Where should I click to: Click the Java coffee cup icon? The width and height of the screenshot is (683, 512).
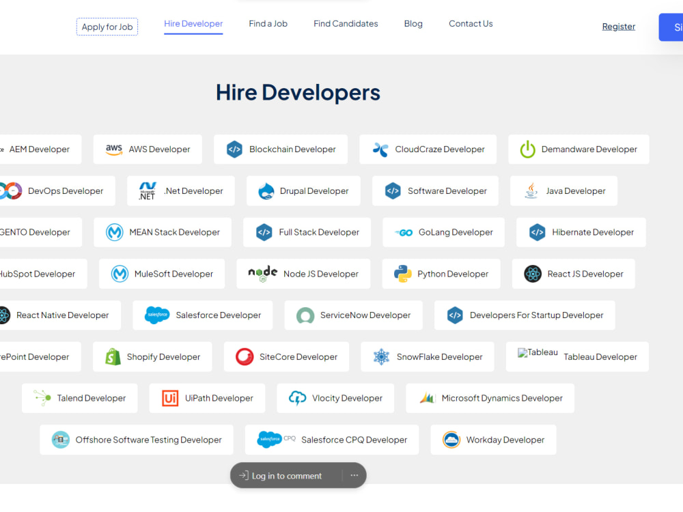[531, 190]
